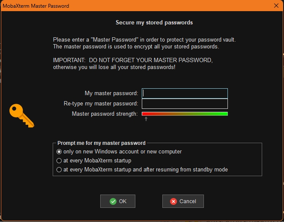The width and height of the screenshot is (284, 222).
Task: Click the "Re-type my master password" field
Action: coord(185,104)
